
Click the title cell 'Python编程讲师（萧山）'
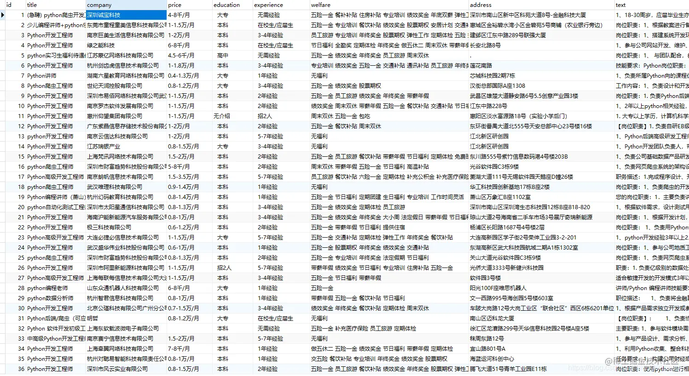pos(55,197)
